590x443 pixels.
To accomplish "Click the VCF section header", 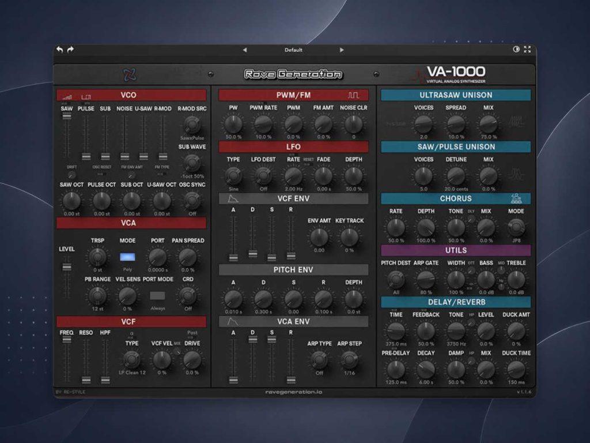I will [131, 322].
